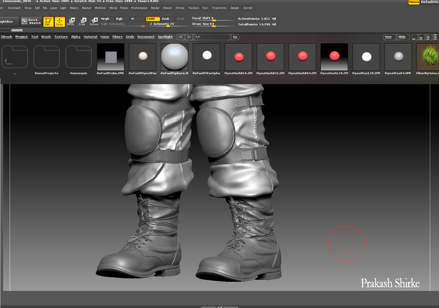The height and width of the screenshot is (308, 439).
Task: Open the Mannequin folder
Action: (78, 57)
